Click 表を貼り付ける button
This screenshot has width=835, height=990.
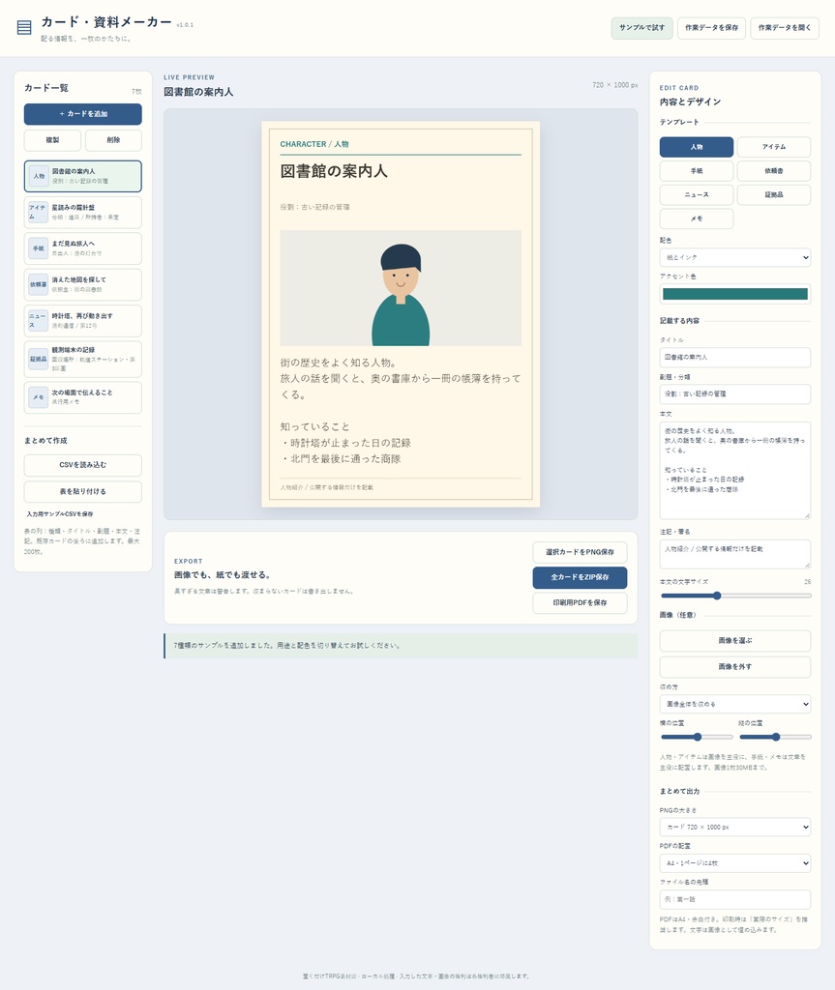click(x=83, y=492)
